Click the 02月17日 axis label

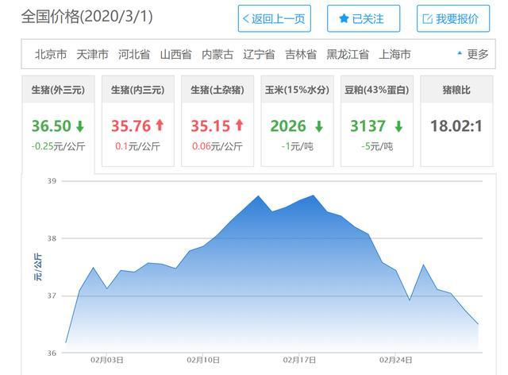point(299,360)
